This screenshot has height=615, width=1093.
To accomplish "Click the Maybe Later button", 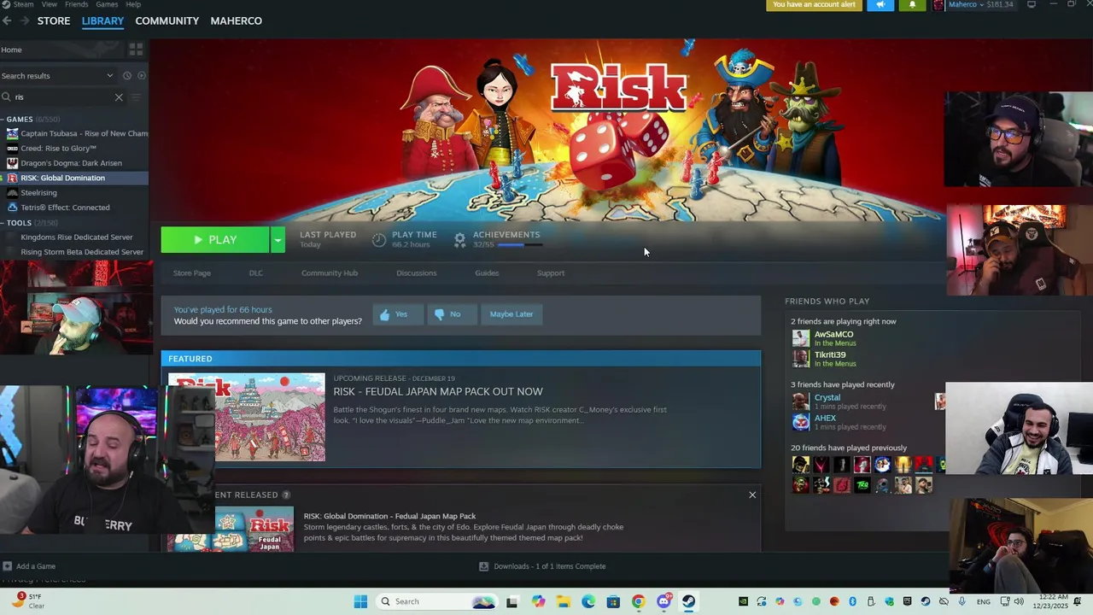I will (x=511, y=314).
